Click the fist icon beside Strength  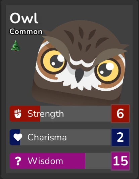[x=18, y=114]
